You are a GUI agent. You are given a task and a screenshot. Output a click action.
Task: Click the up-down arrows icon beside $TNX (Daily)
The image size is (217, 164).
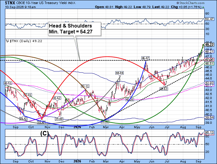click(7, 41)
